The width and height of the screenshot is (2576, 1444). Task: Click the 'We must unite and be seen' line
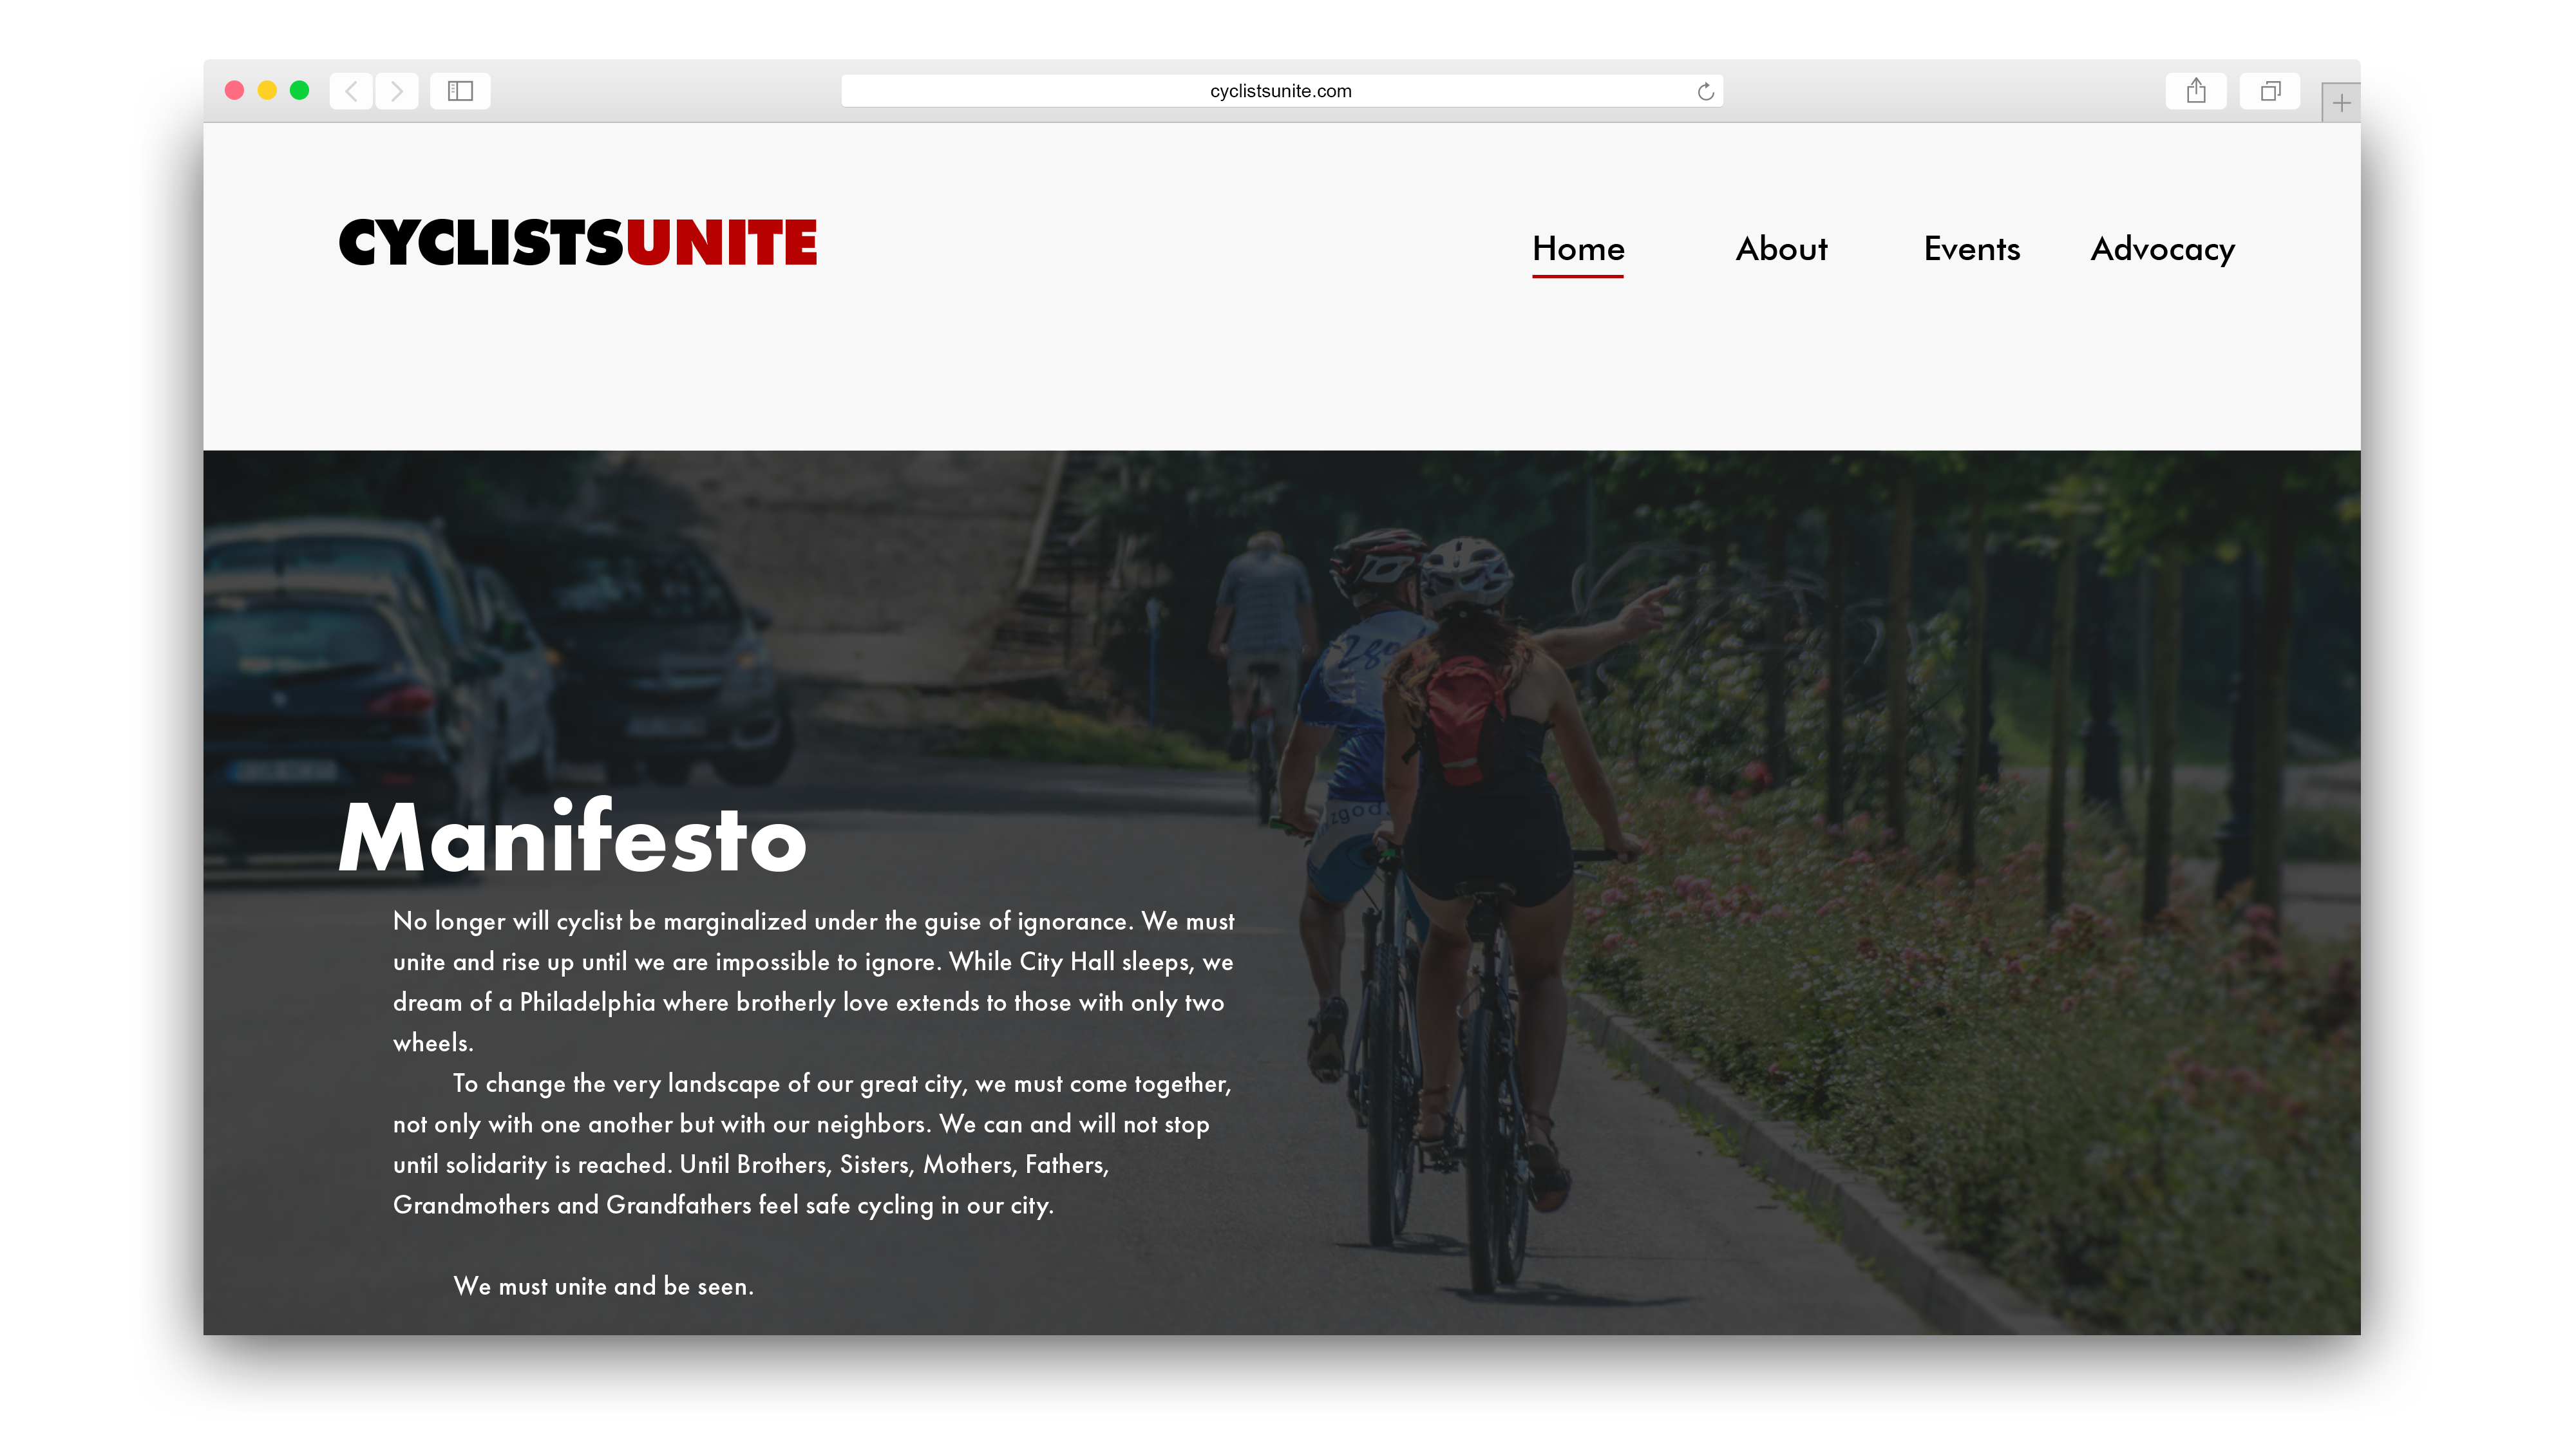click(x=603, y=1286)
